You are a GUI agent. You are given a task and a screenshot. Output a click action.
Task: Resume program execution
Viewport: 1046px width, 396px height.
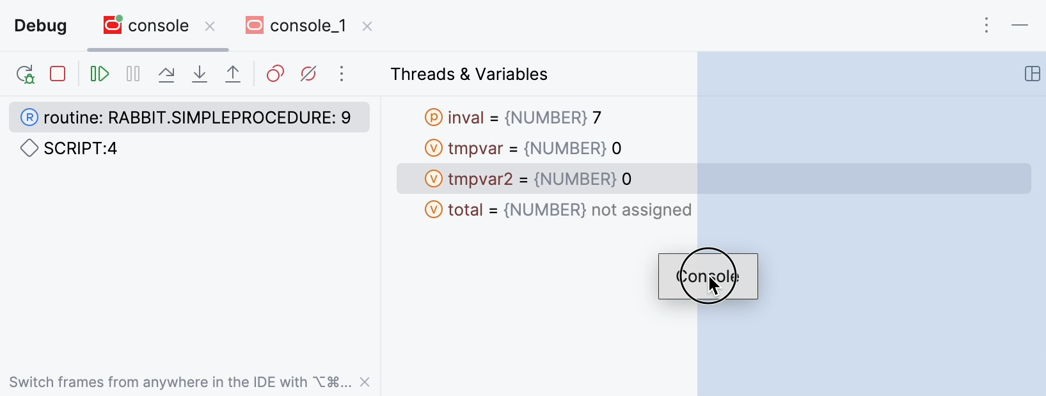point(100,74)
